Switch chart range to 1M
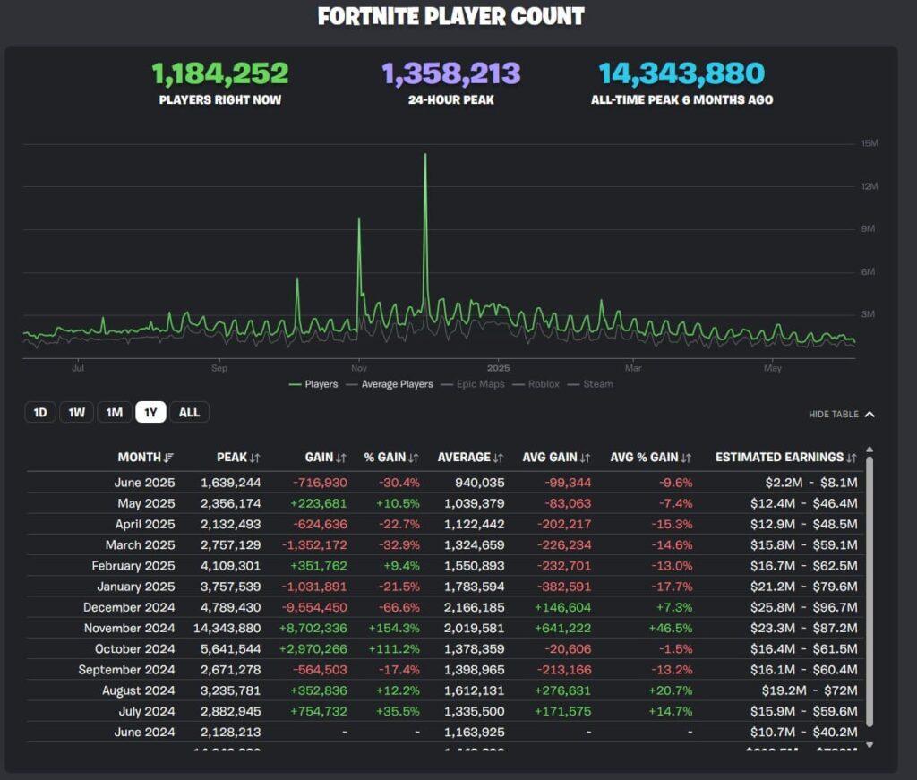 pos(115,412)
